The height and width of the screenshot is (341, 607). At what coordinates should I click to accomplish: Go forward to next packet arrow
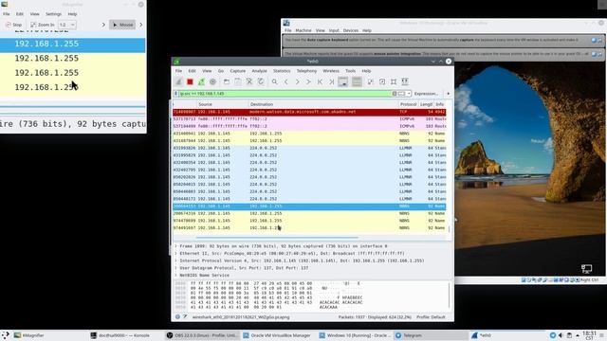coord(297,81)
